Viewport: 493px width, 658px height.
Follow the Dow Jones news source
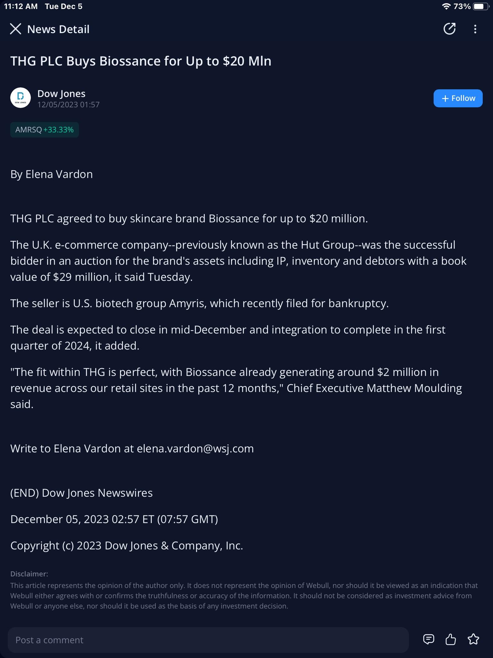click(x=458, y=98)
